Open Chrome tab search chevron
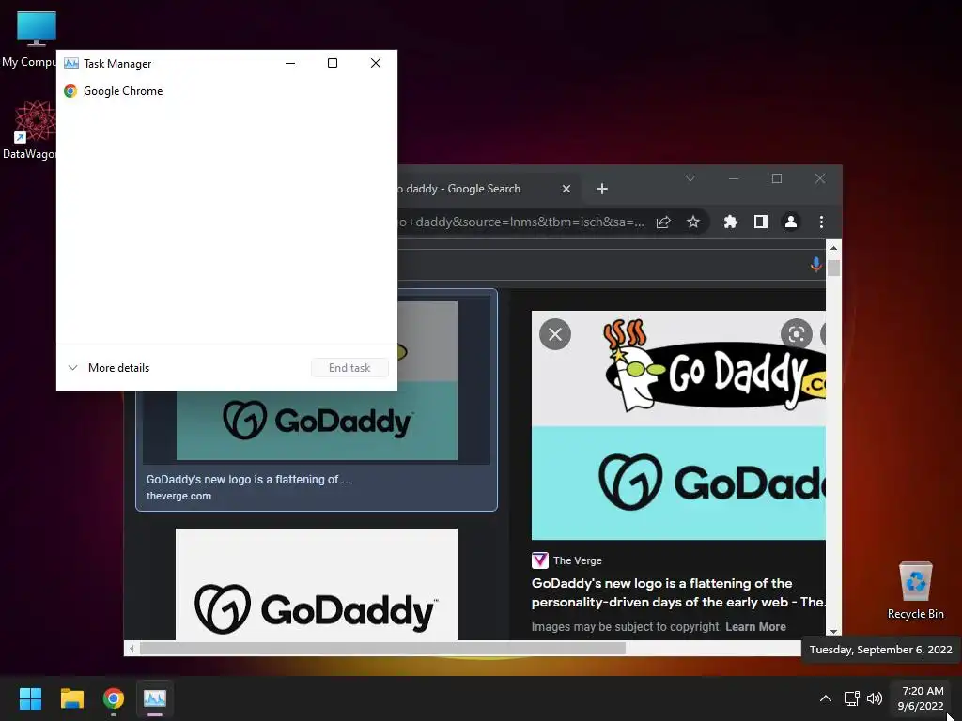 (x=690, y=178)
